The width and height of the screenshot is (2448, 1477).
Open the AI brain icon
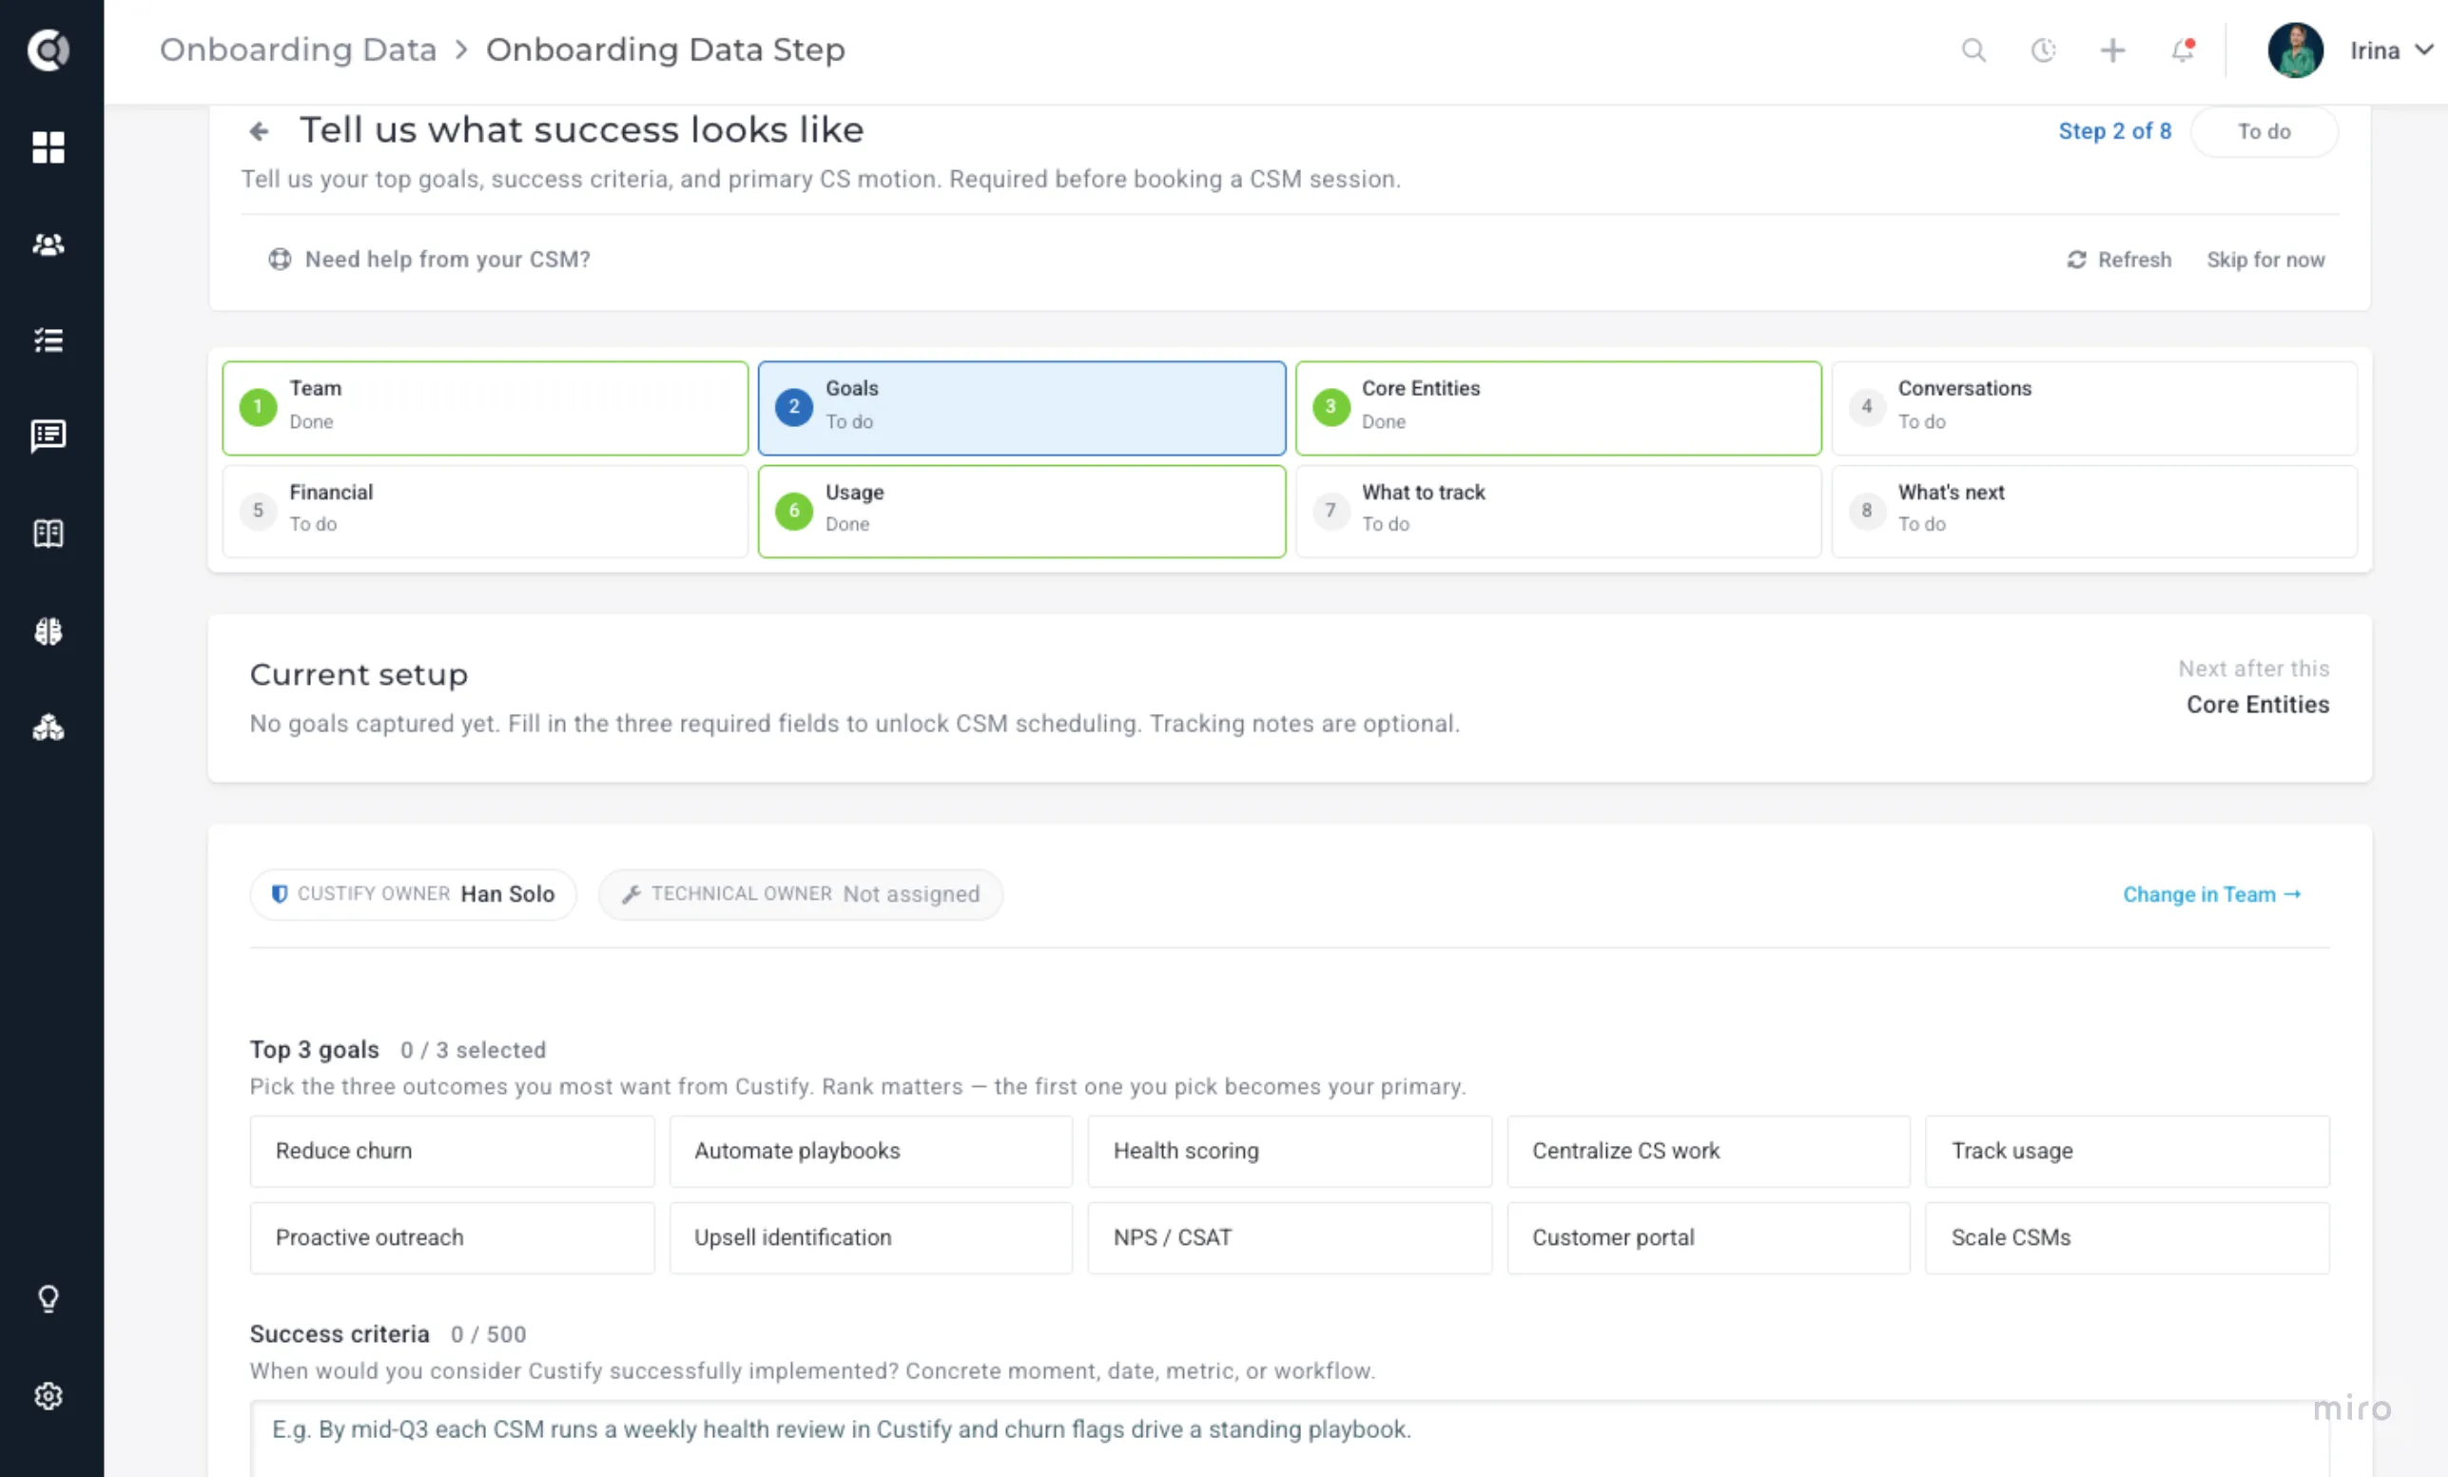[48, 631]
